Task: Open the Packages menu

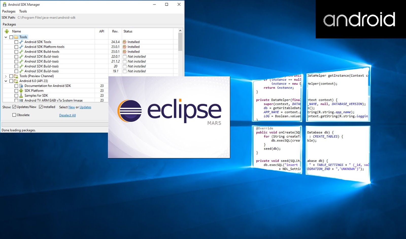Action: coord(9,11)
